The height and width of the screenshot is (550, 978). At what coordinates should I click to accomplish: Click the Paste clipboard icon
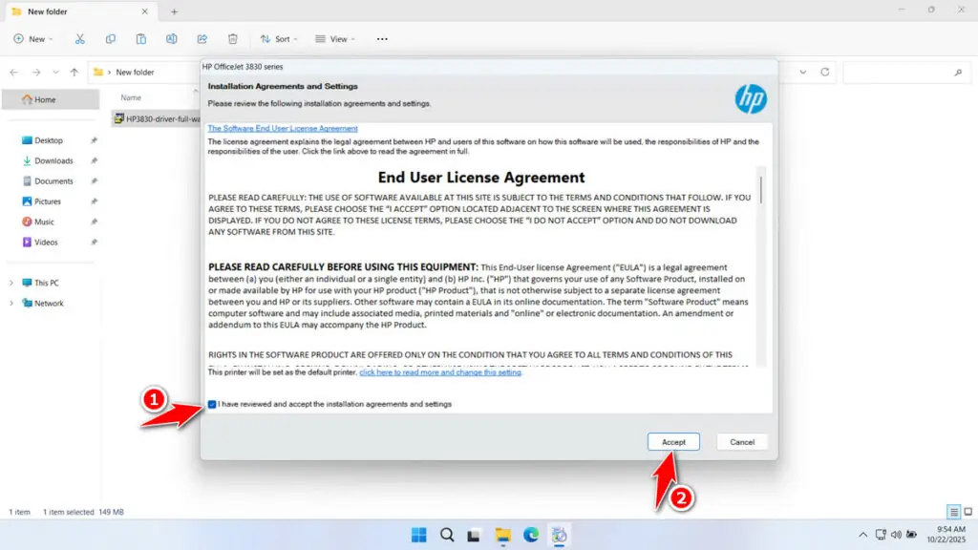pyautogui.click(x=141, y=39)
